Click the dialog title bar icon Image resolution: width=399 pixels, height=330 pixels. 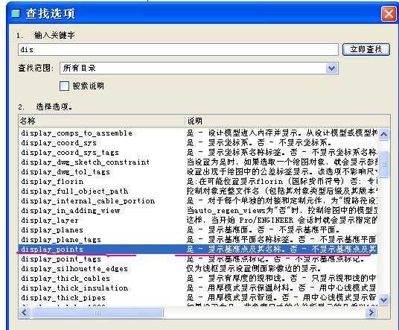coord(16,13)
